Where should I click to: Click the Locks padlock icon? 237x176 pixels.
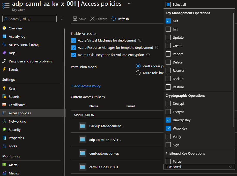(x=4, y=146)
